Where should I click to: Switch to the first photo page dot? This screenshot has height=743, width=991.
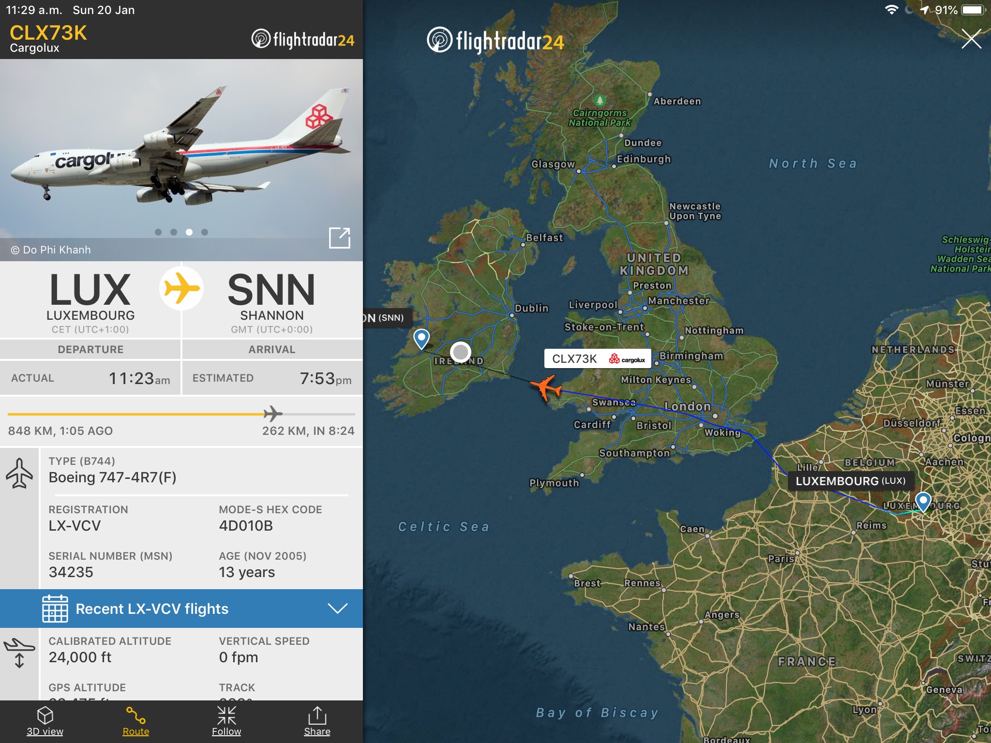(x=158, y=232)
